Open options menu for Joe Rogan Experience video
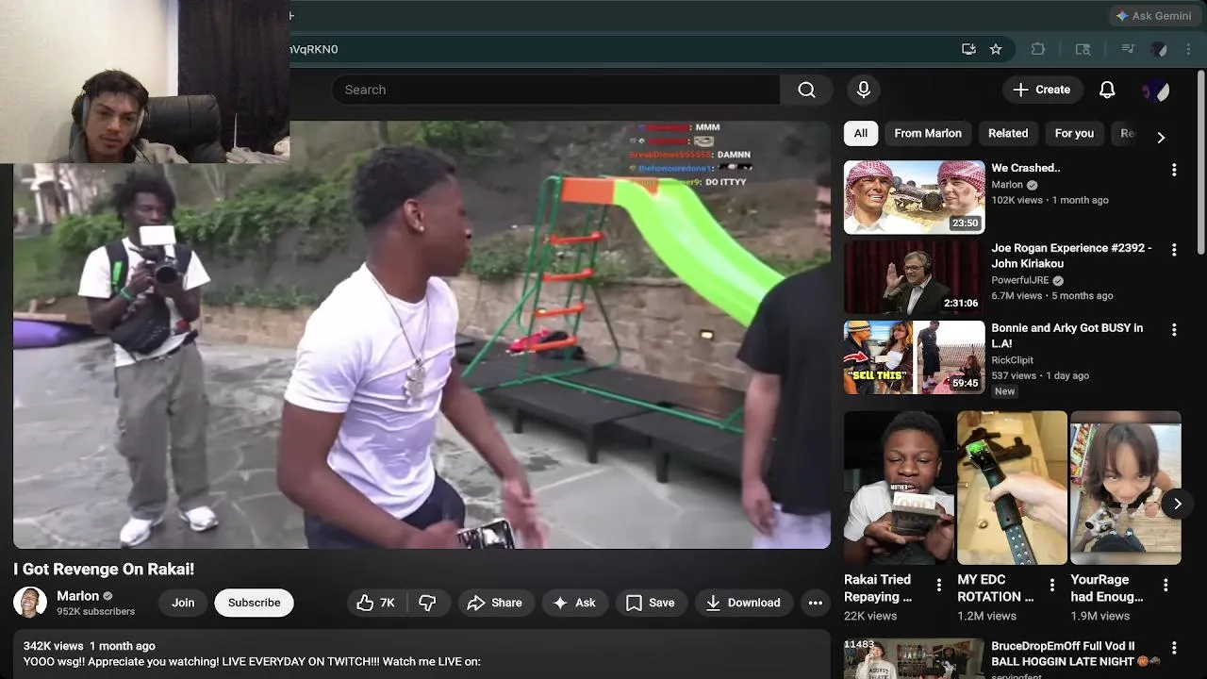This screenshot has width=1207, height=679. pyautogui.click(x=1174, y=250)
